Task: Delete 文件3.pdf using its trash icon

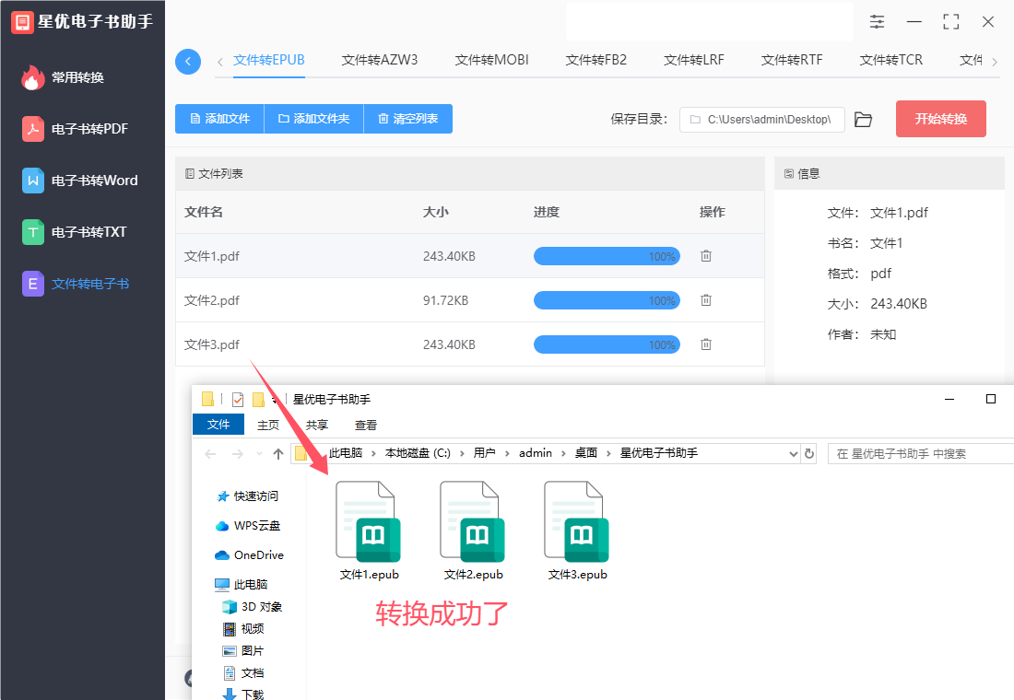Action: [706, 344]
